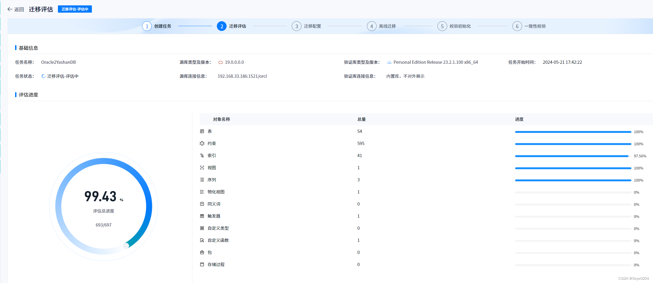Click the 约束 constraint row icon
This screenshot has height=283, width=653.
(202, 143)
